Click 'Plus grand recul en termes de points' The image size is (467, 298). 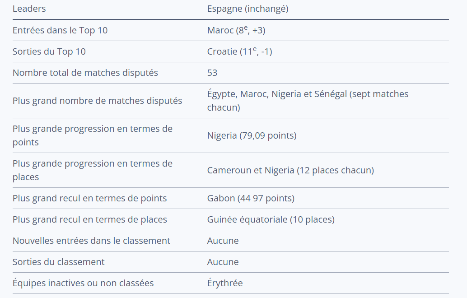pyautogui.click(x=90, y=198)
